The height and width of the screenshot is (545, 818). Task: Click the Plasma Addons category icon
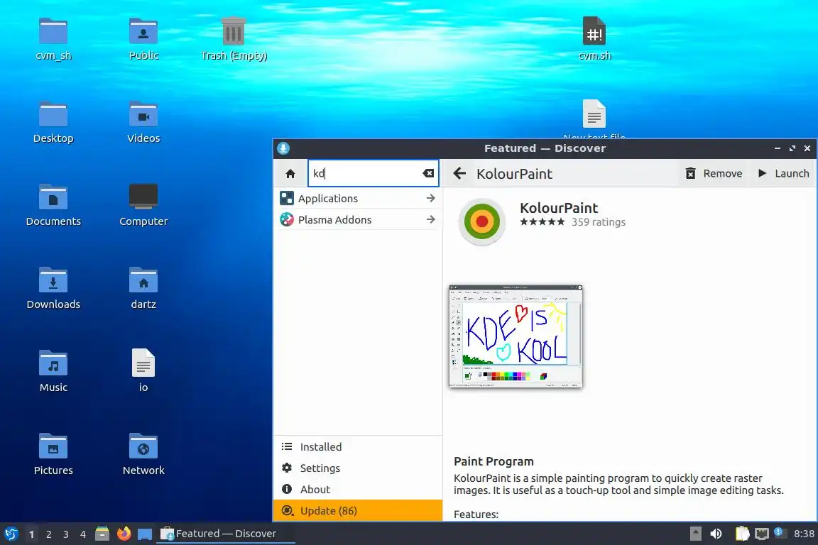point(286,219)
